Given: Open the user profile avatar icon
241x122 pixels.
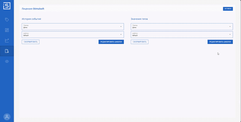Looking at the screenshot, I should (x=7, y=117).
